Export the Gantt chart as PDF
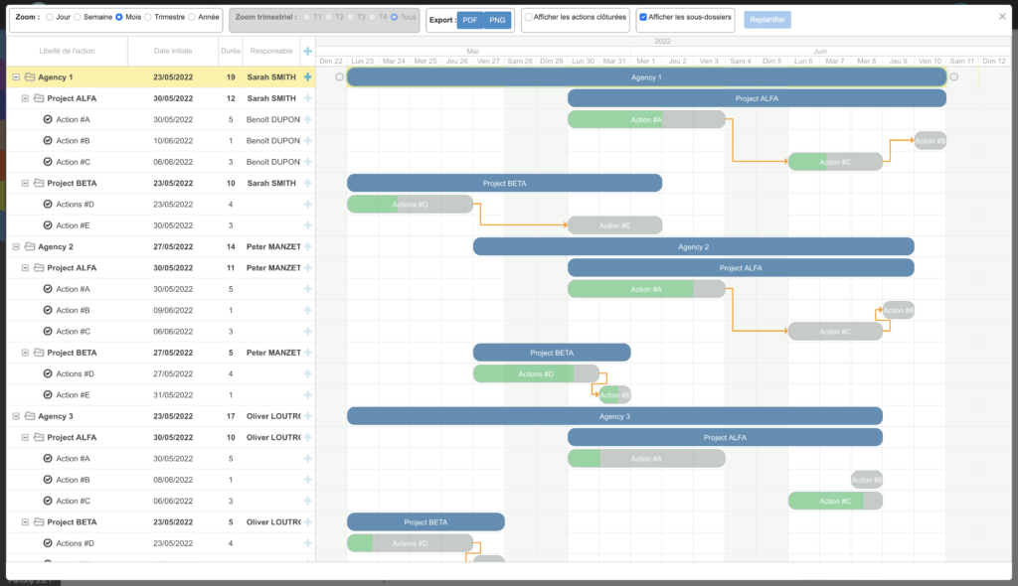The height and width of the screenshot is (586, 1018). tap(469, 20)
